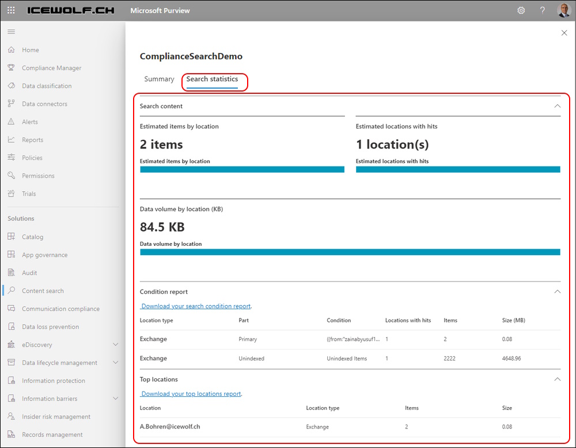Open Content search navigation item
Screen dimensions: 576x448
(x=43, y=291)
